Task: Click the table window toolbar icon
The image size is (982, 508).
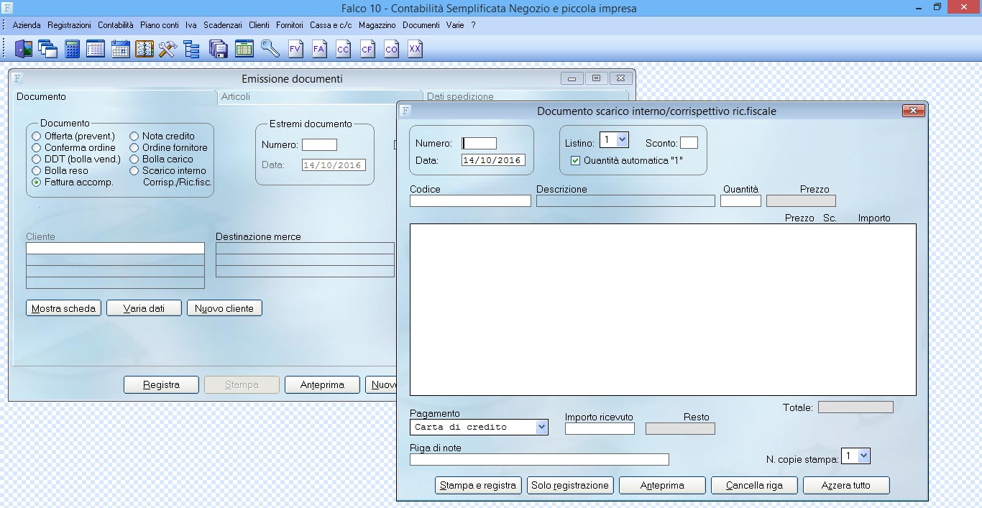Action: pyautogui.click(x=96, y=49)
